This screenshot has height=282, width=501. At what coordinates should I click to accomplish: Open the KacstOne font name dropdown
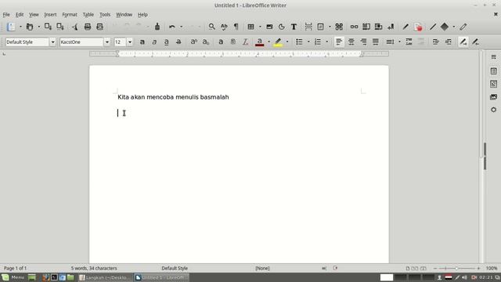point(107,42)
